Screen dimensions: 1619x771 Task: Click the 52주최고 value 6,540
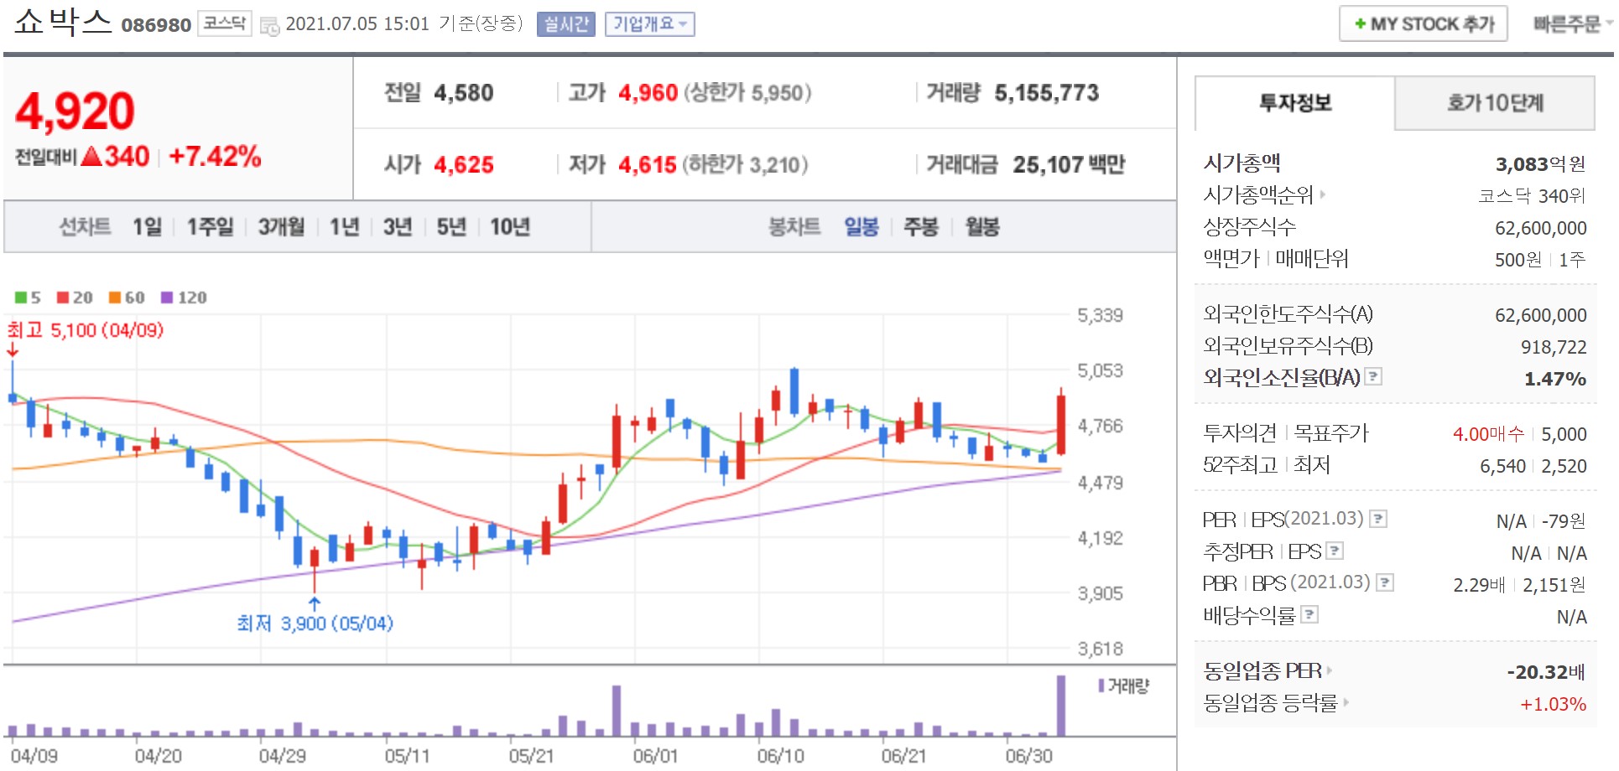[1502, 465]
